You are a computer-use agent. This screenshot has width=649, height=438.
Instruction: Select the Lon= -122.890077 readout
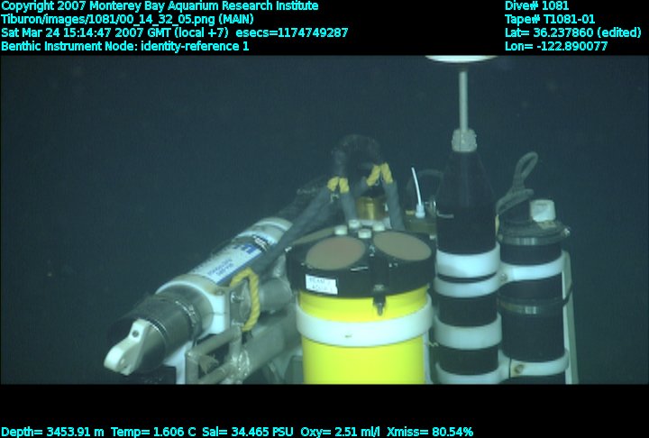(556, 46)
